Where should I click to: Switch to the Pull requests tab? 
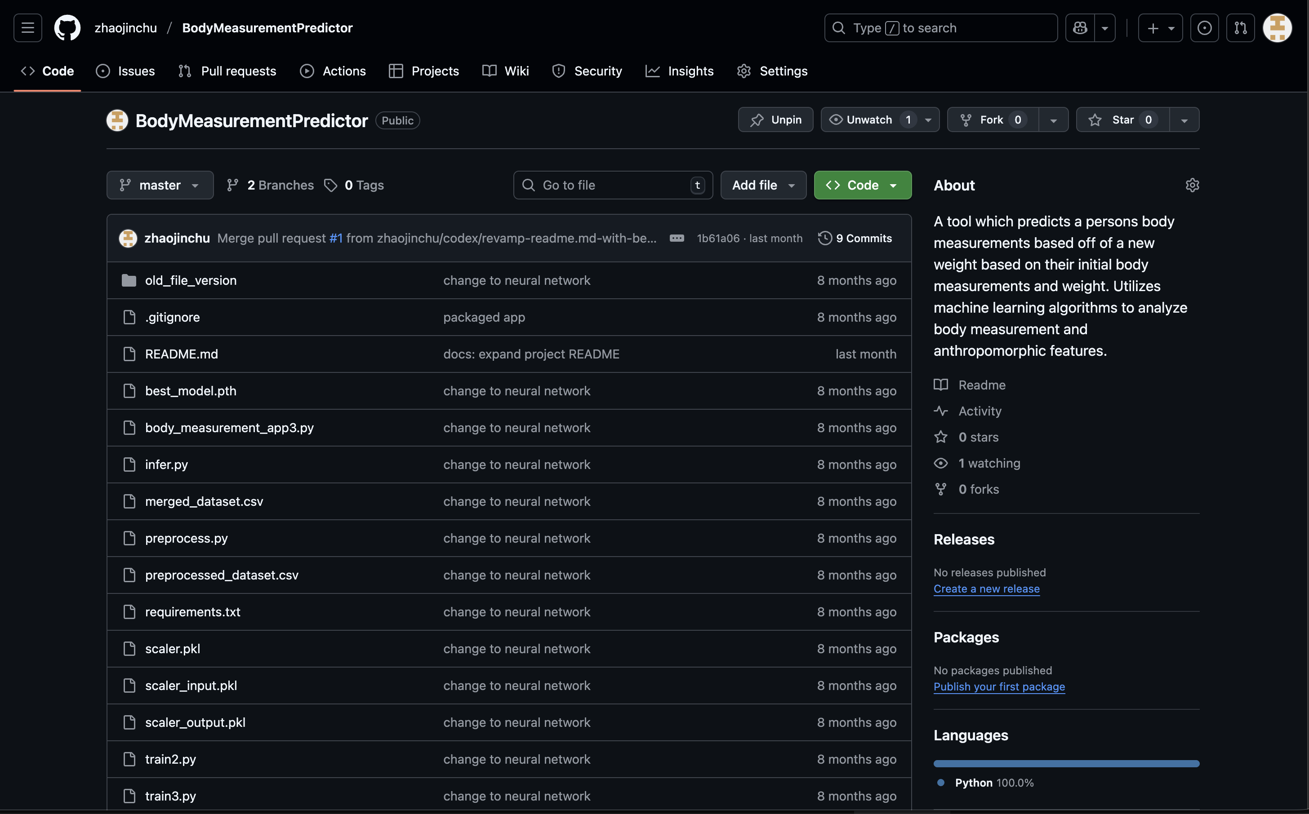(227, 71)
